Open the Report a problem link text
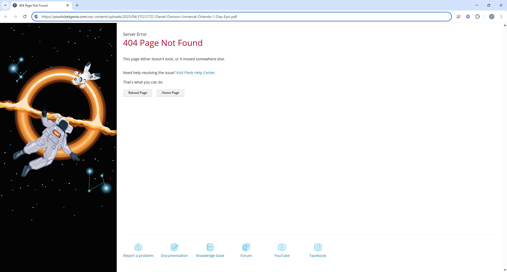The image size is (507, 272). (138, 256)
